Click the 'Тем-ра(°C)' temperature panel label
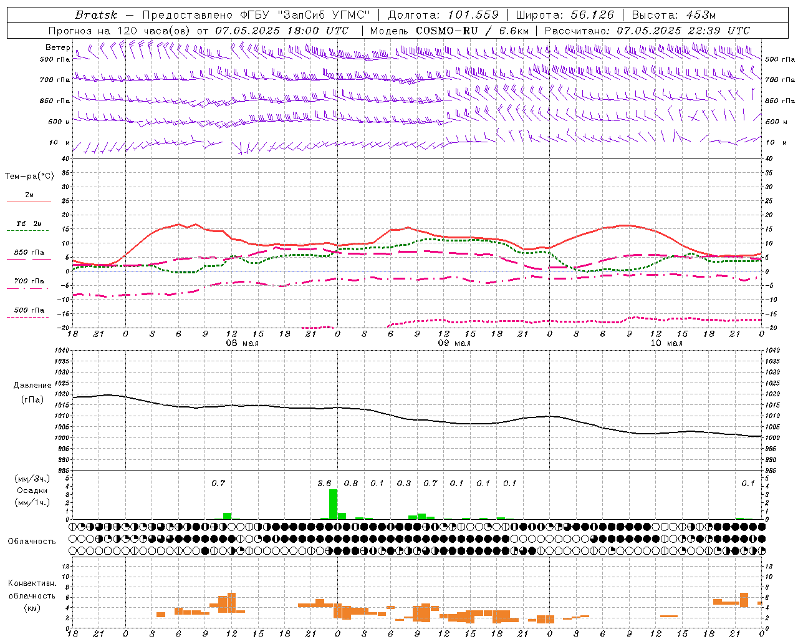The width and height of the screenshot is (798, 639). (x=29, y=177)
